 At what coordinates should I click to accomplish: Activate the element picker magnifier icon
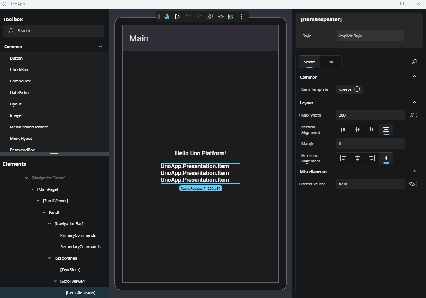tap(210, 16)
